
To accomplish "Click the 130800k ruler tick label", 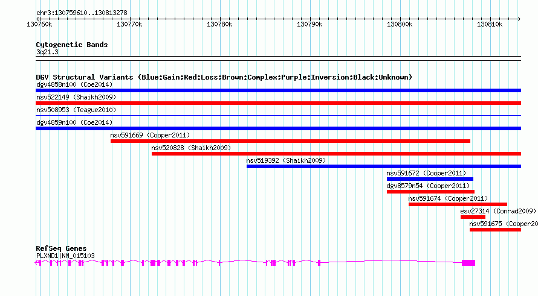I will coord(400,24).
